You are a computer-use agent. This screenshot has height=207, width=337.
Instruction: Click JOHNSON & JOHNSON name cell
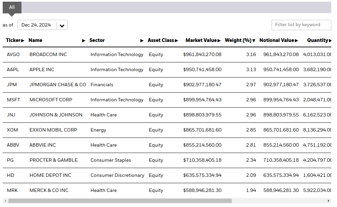pyautogui.click(x=56, y=115)
